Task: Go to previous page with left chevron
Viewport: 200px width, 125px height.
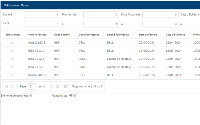Action: pyautogui.click(x=13, y=86)
